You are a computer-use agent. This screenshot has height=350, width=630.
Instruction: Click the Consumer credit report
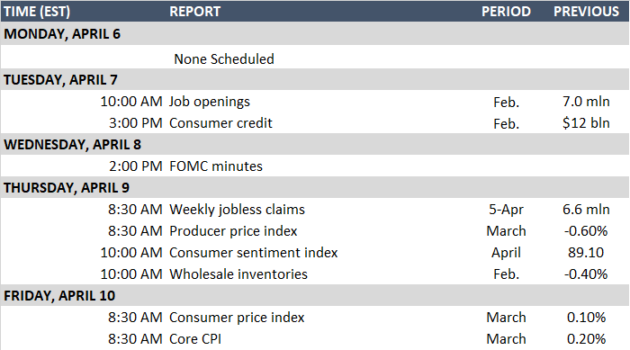[220, 123]
